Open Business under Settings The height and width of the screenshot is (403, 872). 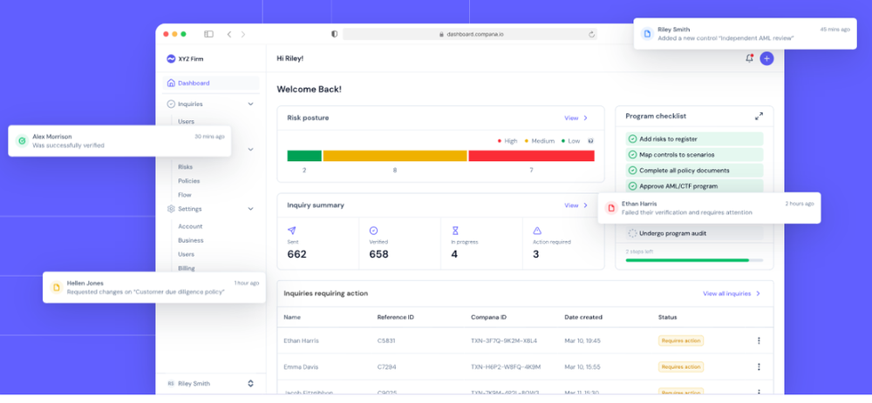[x=191, y=240]
